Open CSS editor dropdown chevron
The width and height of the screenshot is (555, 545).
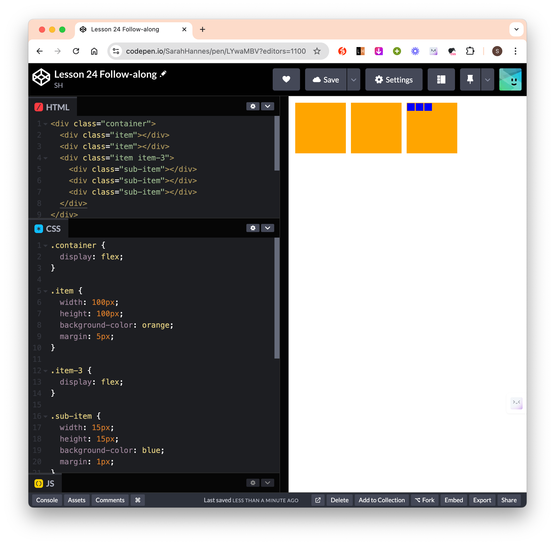[267, 228]
